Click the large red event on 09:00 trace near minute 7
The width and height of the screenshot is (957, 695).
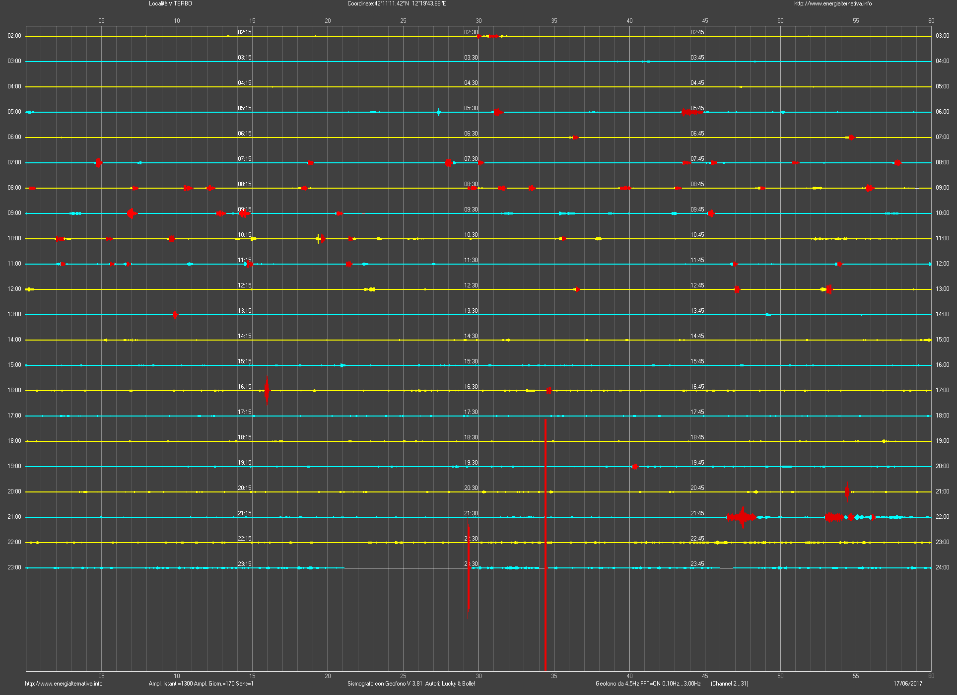point(131,213)
